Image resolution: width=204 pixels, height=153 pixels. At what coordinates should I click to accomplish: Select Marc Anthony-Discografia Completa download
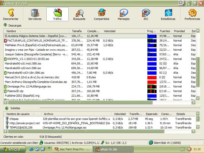(100, 82)
